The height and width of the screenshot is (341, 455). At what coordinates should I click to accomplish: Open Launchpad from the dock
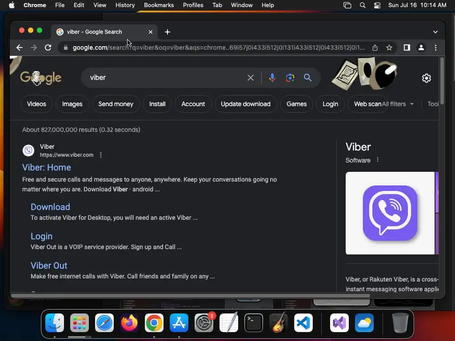[x=80, y=323]
